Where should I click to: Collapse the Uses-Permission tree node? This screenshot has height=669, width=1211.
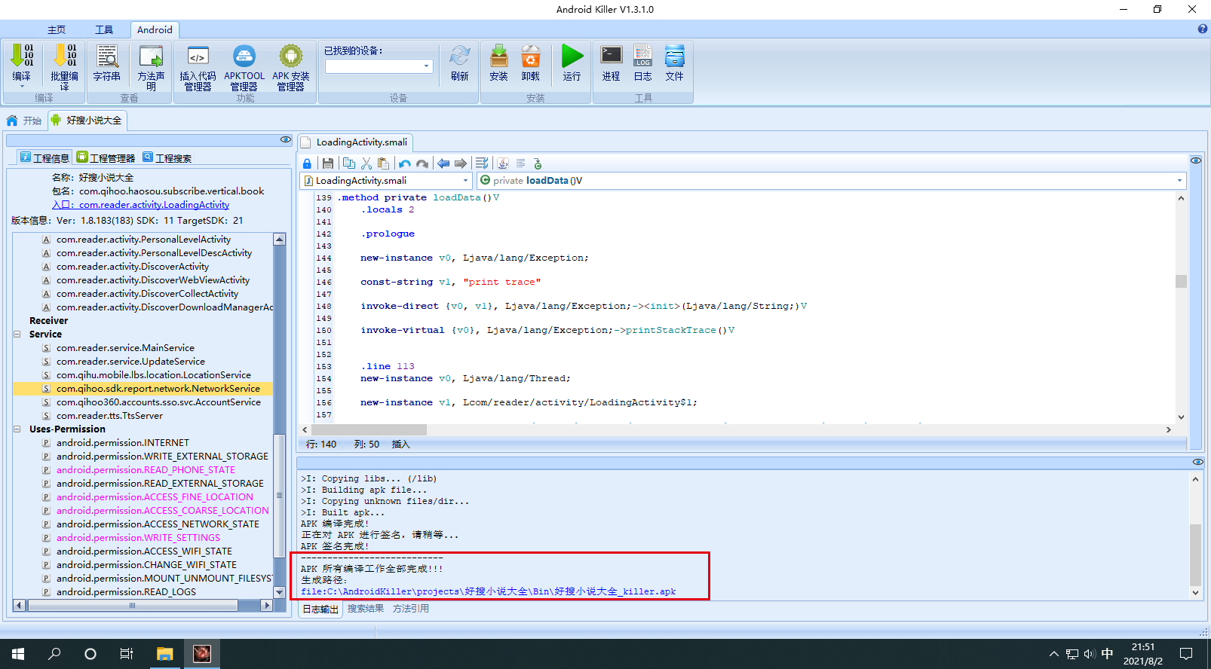[17, 429]
